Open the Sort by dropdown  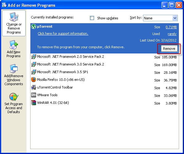click(175, 18)
